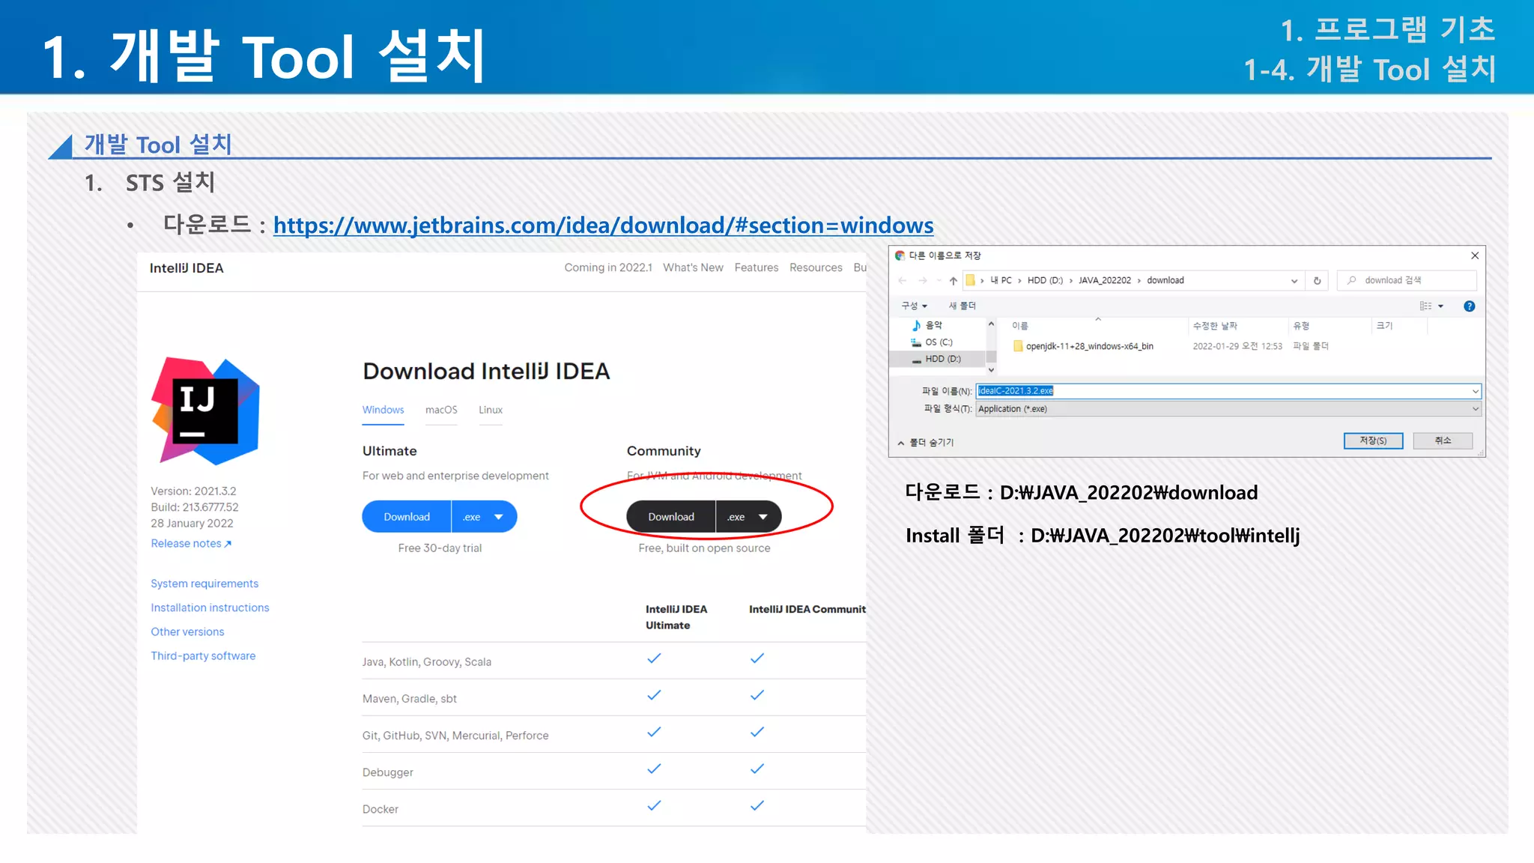Close the save-as dialog
This screenshot has height=863, width=1534.
1474,255
